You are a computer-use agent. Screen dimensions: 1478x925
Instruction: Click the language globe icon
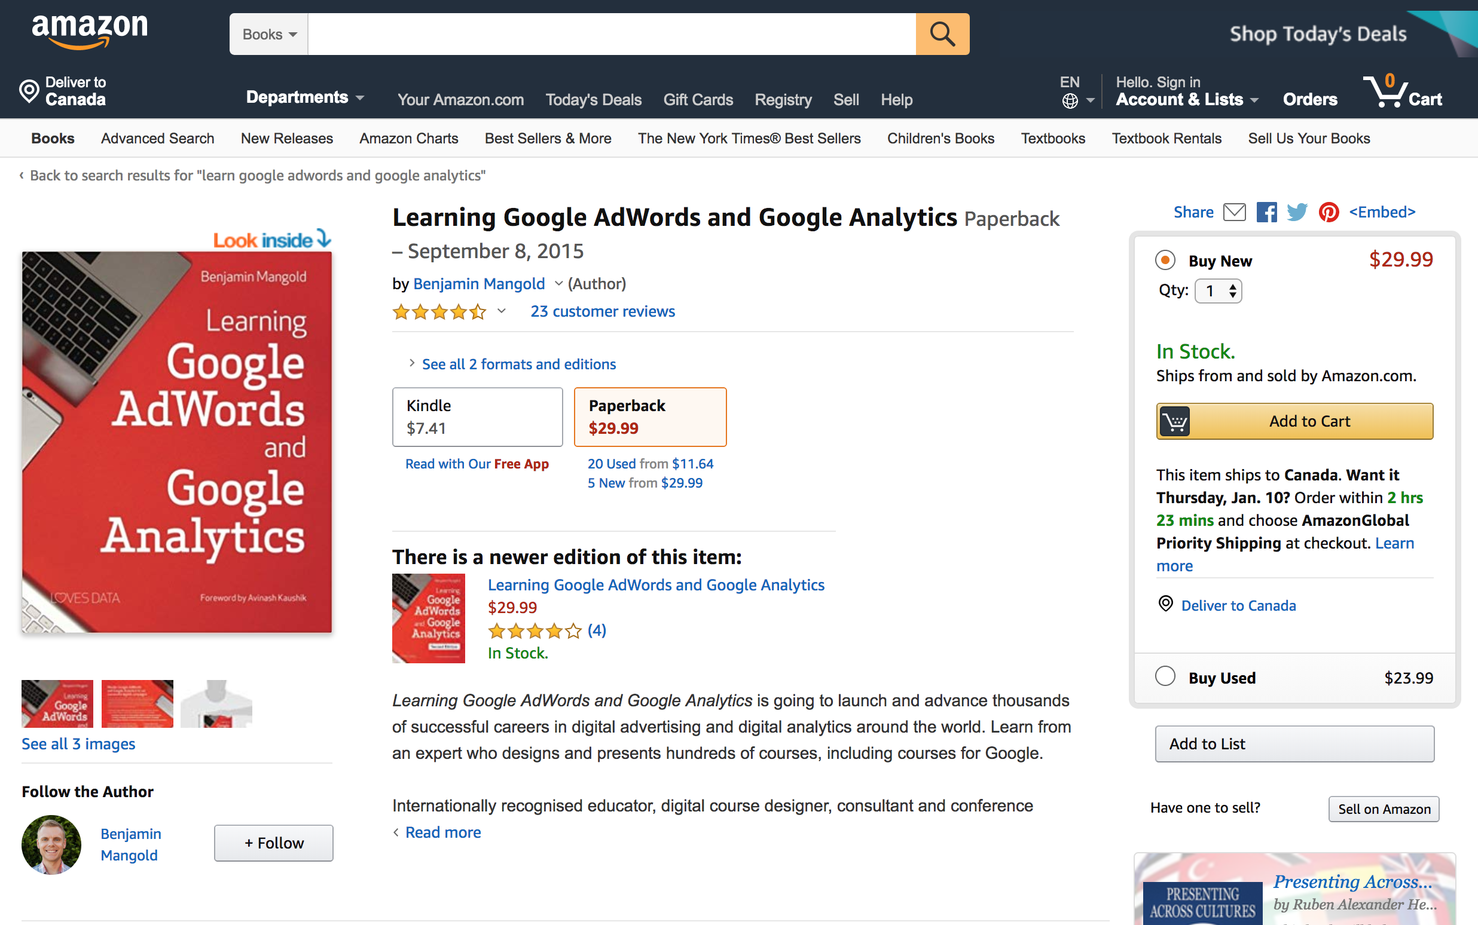tap(1070, 101)
